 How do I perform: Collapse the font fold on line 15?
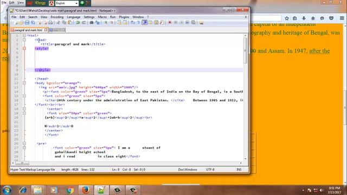pos(24,96)
